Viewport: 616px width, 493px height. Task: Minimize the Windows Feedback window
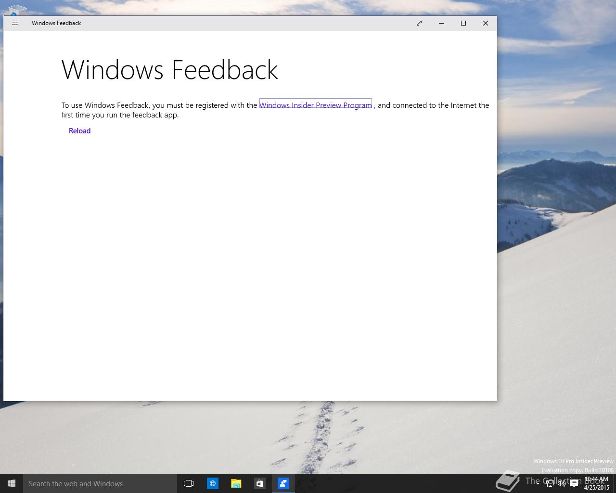[x=441, y=23]
